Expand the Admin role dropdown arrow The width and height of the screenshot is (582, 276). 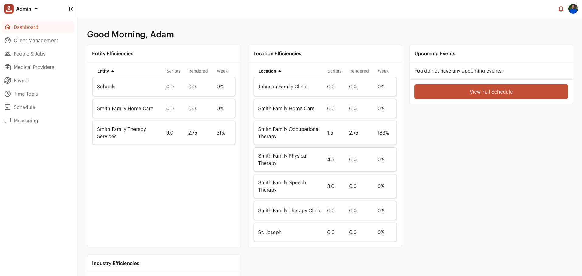pos(36,9)
